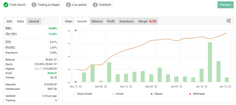Click the +5.60% gain value

53,28
